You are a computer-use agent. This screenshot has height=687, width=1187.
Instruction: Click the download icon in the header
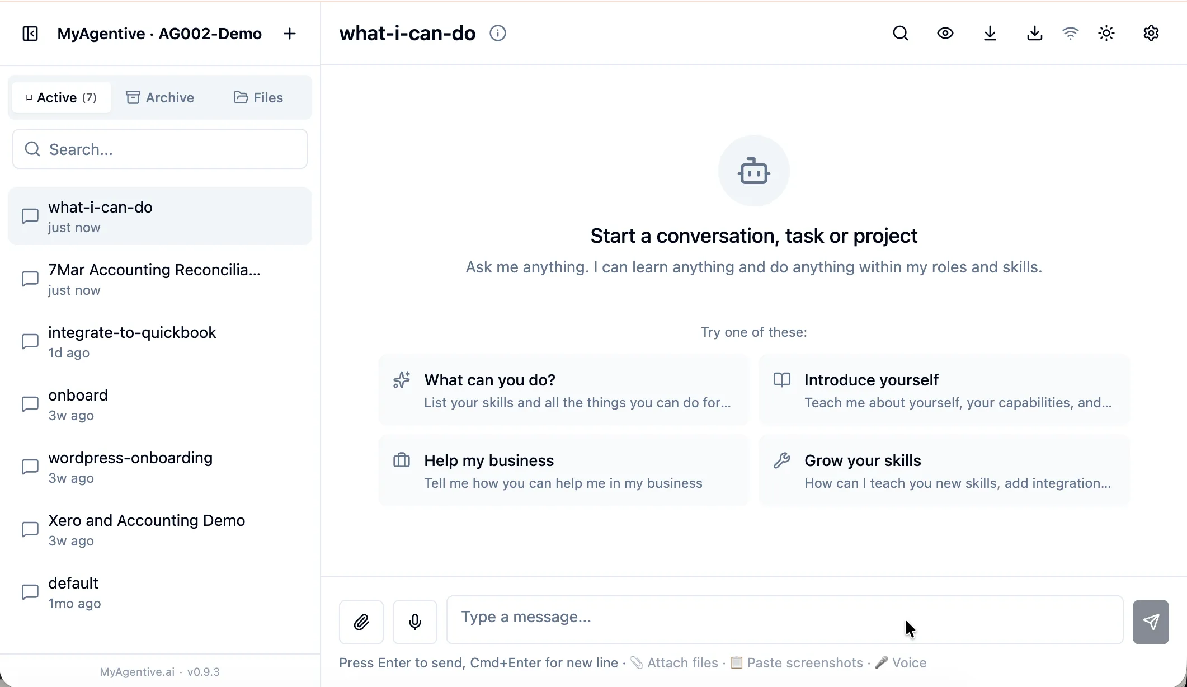tap(990, 33)
